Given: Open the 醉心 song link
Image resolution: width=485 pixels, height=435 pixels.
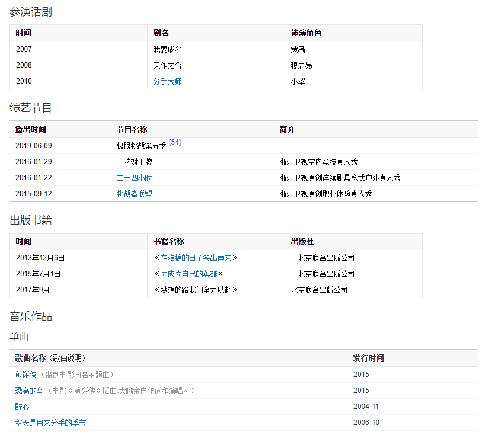Looking at the screenshot, I should [x=23, y=407].
